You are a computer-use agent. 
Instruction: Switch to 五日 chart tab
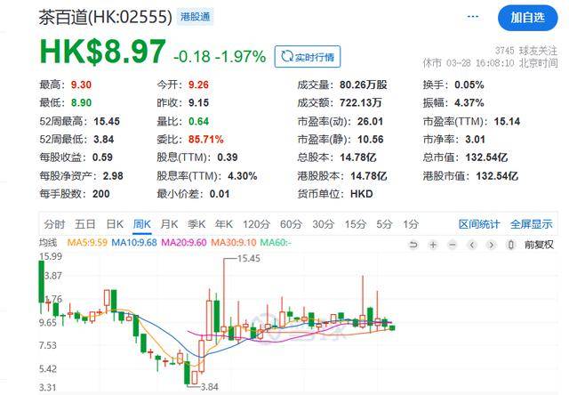[x=85, y=224]
